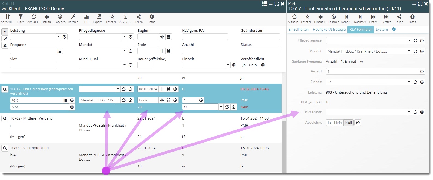
Task: Open the KLV Ersatz dropdown
Action: coord(409,112)
